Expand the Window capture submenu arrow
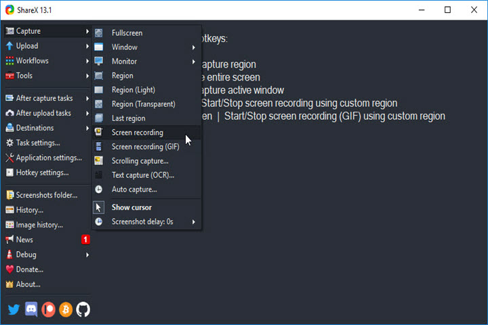488x325 pixels. [194, 47]
